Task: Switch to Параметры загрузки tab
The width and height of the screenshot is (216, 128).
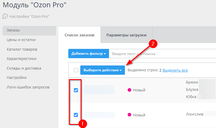Action: [x=126, y=35]
